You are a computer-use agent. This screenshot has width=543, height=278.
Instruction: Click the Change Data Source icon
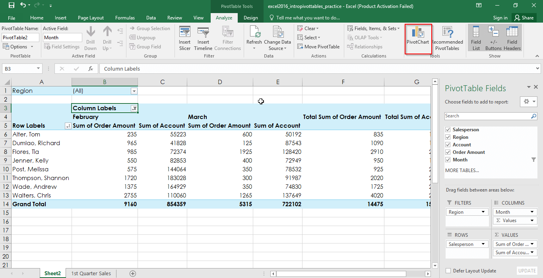pyautogui.click(x=277, y=38)
